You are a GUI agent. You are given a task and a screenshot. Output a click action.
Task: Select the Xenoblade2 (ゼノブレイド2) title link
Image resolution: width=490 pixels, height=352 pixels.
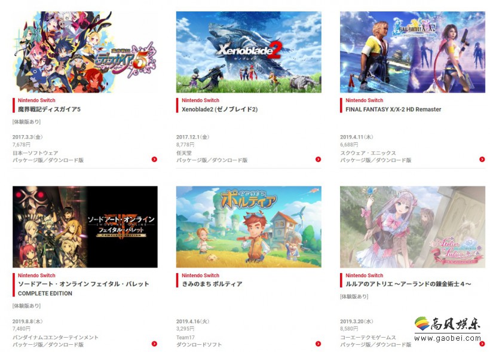(x=220, y=109)
